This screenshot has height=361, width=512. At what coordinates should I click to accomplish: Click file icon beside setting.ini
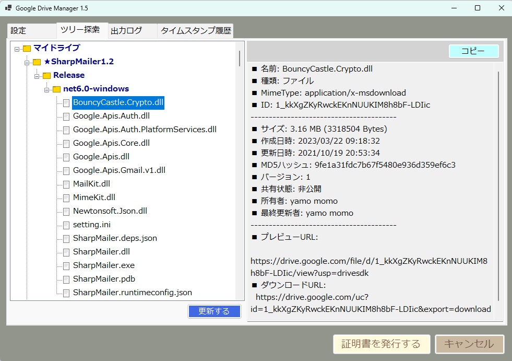[66, 225]
